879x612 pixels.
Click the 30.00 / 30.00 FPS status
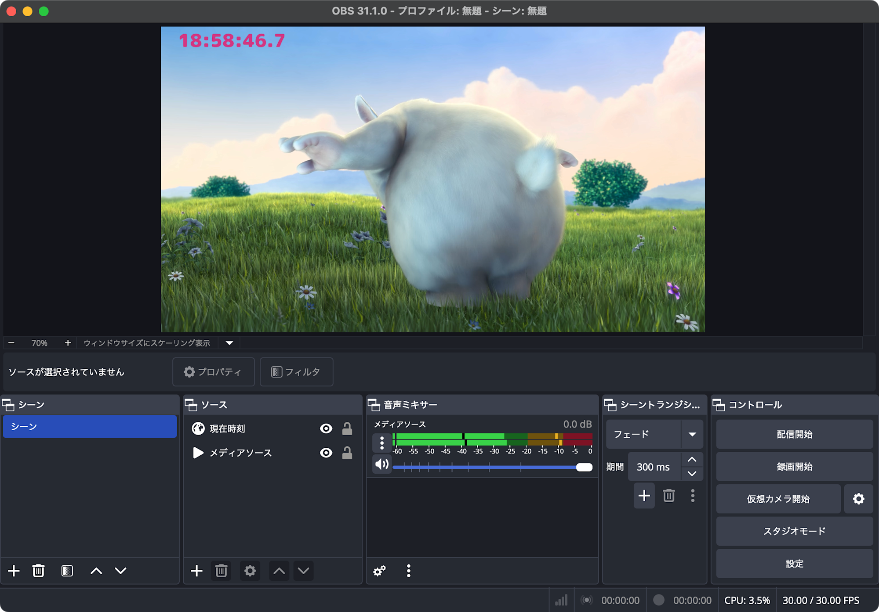[821, 600]
